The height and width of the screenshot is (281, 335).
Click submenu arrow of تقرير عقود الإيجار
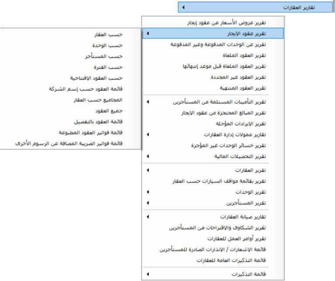coord(148,34)
